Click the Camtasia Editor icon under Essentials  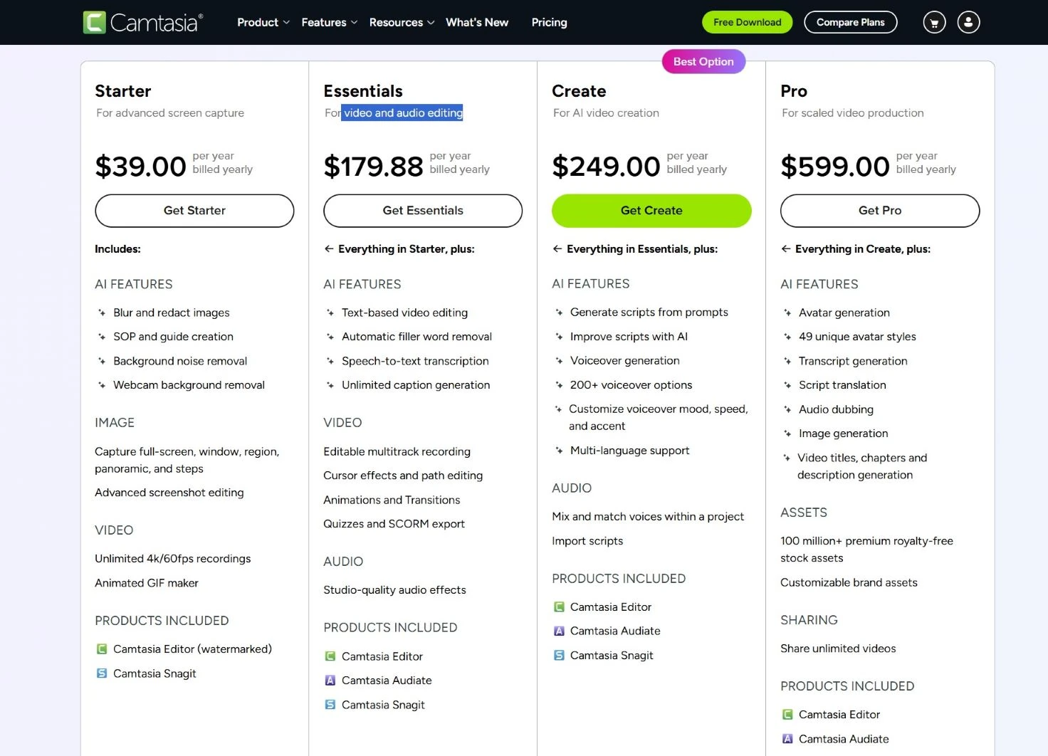(x=330, y=656)
